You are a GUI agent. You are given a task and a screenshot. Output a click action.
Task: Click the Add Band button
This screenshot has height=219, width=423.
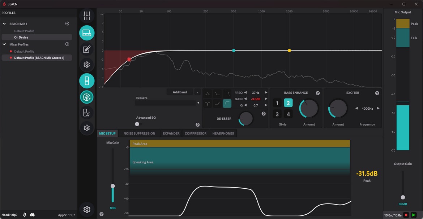coord(180,92)
